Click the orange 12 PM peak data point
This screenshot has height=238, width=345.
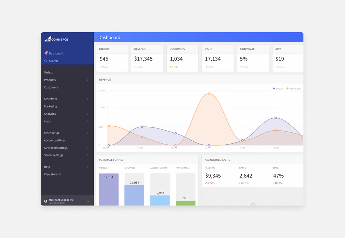209,94
